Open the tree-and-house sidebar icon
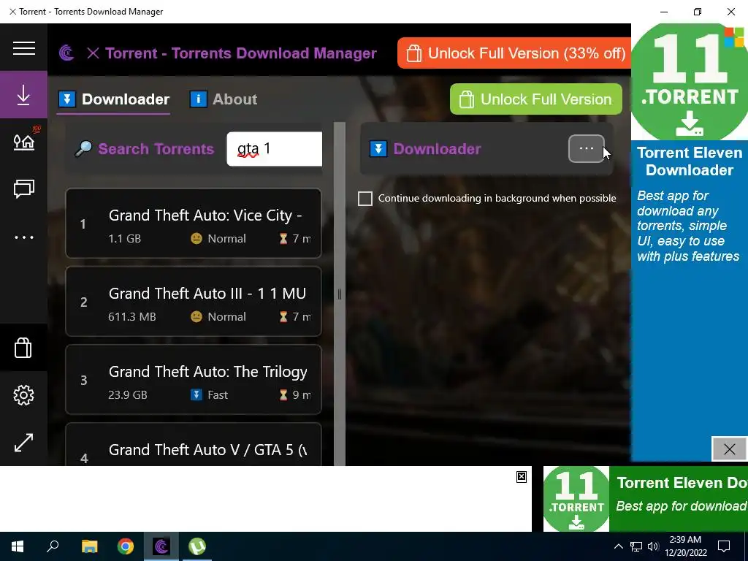 click(24, 141)
